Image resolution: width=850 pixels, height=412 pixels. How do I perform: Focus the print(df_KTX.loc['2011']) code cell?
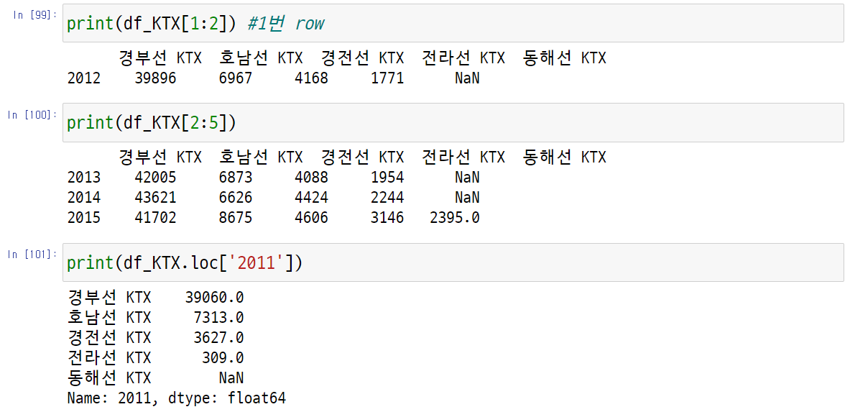tap(453, 262)
